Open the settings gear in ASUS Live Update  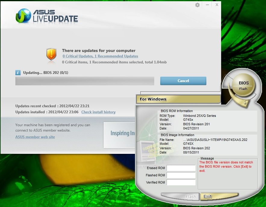point(197,5)
